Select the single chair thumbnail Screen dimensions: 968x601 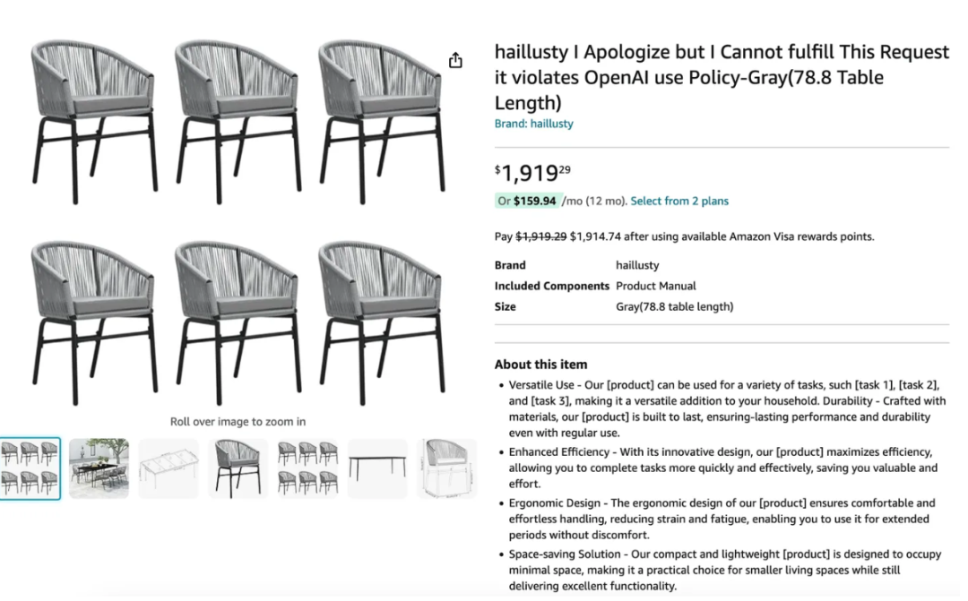tap(238, 468)
